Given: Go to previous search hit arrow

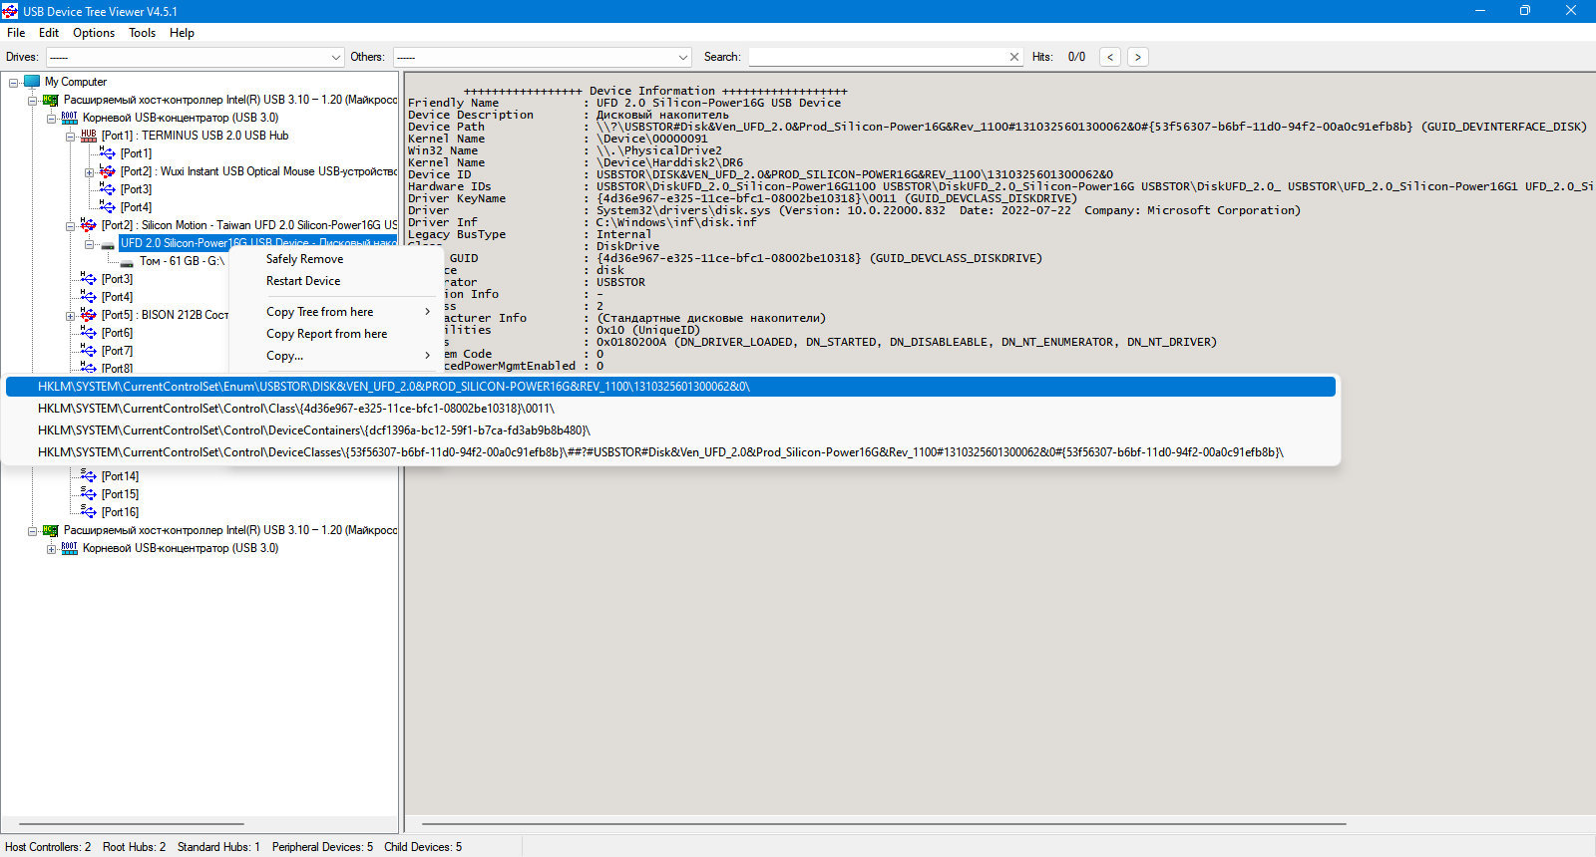Looking at the screenshot, I should 1110,57.
